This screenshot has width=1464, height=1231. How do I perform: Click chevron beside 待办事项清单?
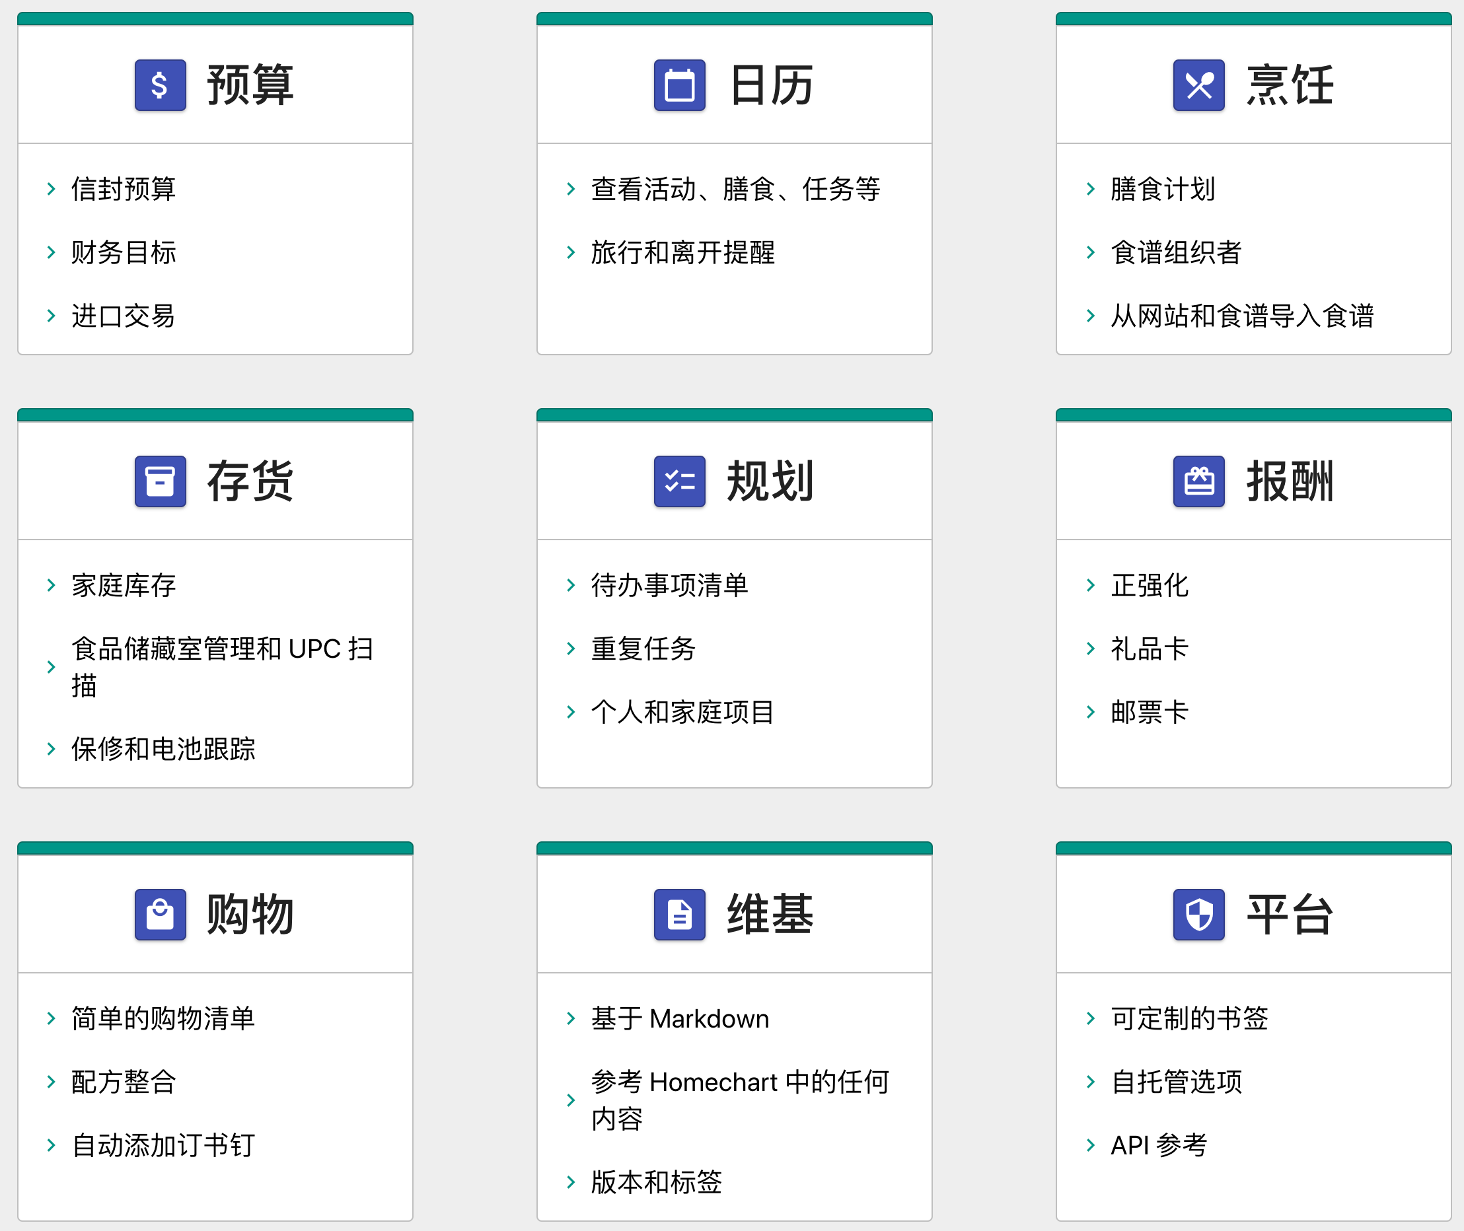570,585
